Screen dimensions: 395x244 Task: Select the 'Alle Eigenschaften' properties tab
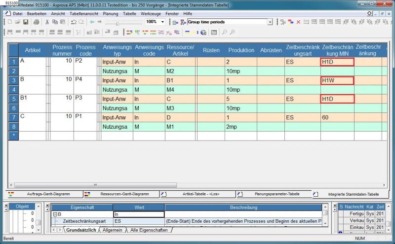148,230
